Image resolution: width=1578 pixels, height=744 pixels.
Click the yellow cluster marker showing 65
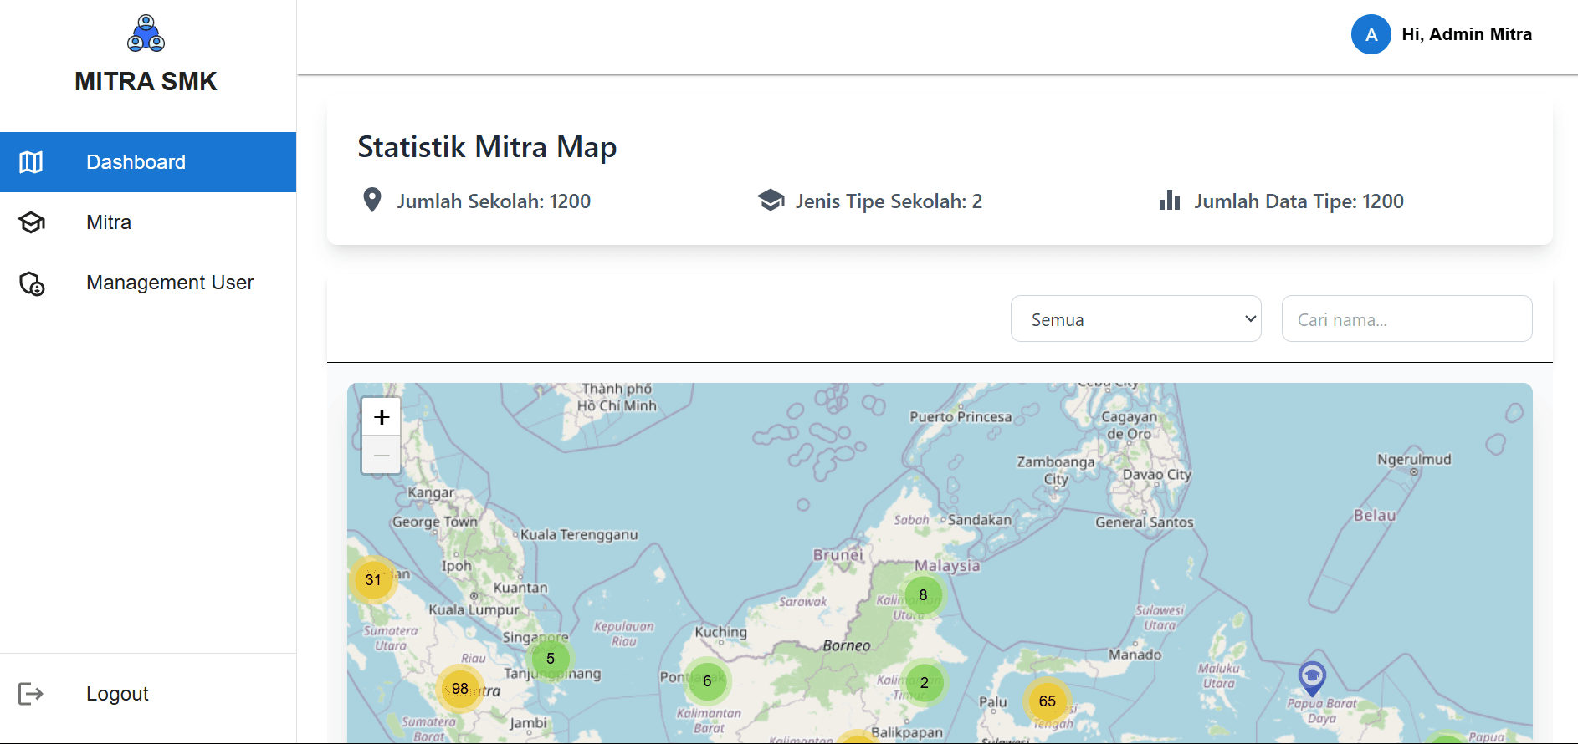pos(1048,701)
